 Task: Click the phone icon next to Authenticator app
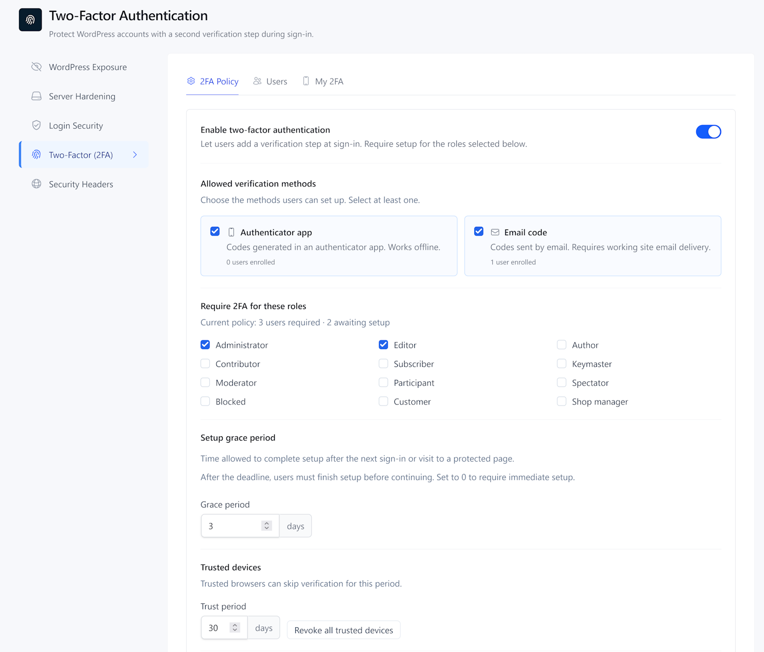(231, 232)
